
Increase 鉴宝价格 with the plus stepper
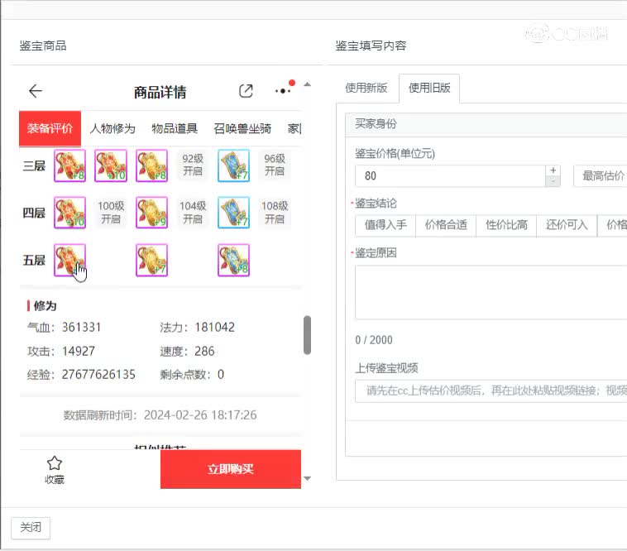pos(553,170)
